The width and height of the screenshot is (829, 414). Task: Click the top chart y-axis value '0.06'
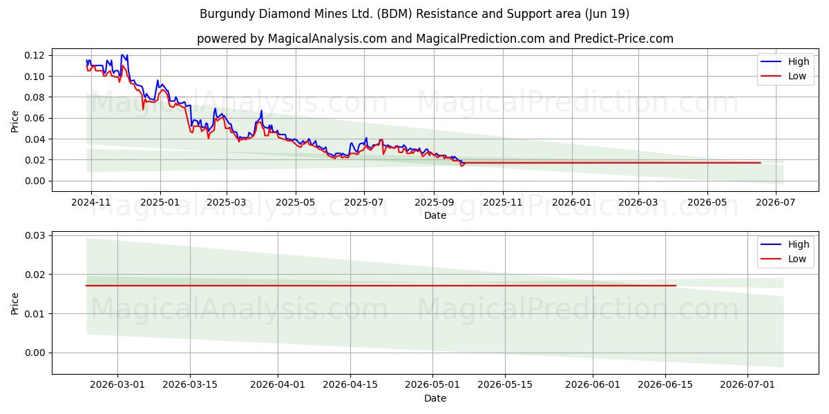(x=35, y=118)
